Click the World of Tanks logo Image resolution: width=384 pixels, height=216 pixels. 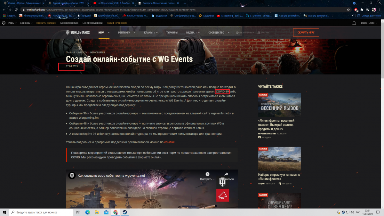pos(78,32)
